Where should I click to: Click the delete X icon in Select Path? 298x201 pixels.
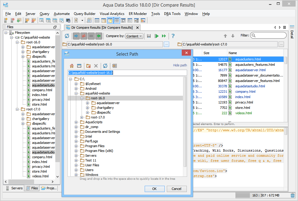[96, 66]
